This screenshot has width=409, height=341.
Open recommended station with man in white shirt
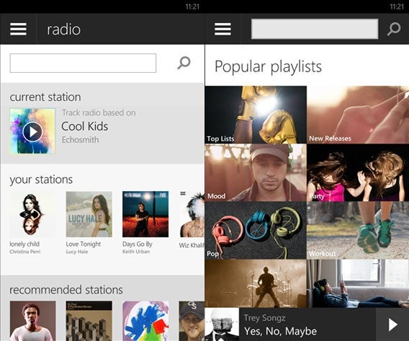click(x=32, y=321)
